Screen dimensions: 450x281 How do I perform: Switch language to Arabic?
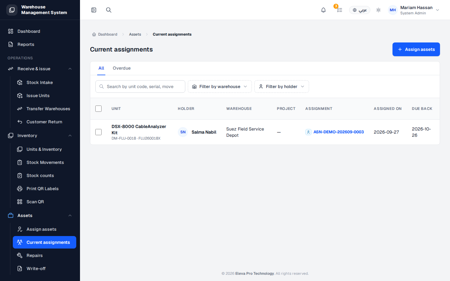coord(360,10)
